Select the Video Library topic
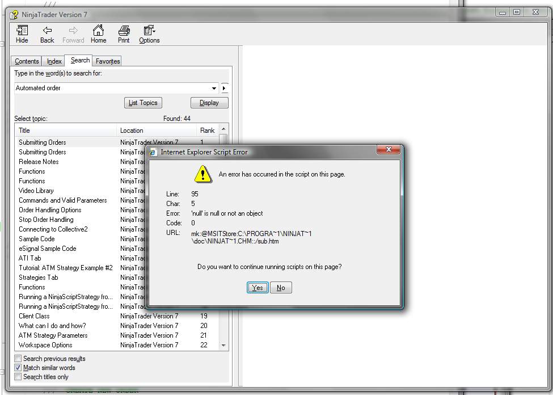 pyautogui.click(x=36, y=191)
